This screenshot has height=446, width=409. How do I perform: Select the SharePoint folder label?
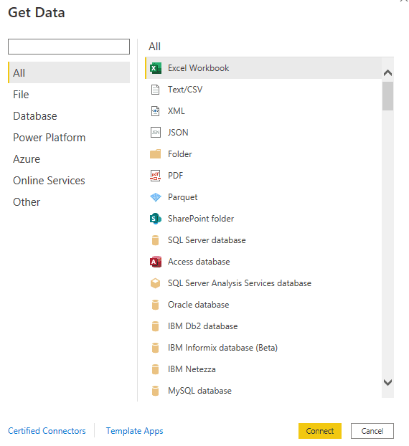coord(201,219)
